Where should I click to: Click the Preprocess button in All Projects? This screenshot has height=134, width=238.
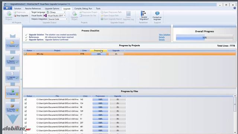pyautogui.click(x=20, y=12)
